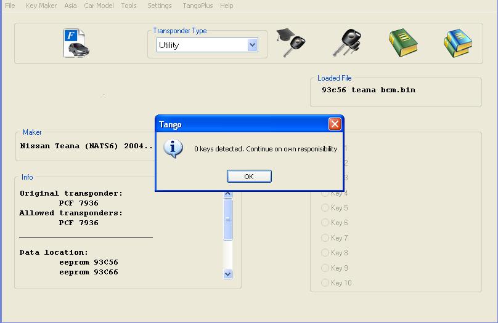
Task: Open the Key Maker menu
Action: (41, 6)
